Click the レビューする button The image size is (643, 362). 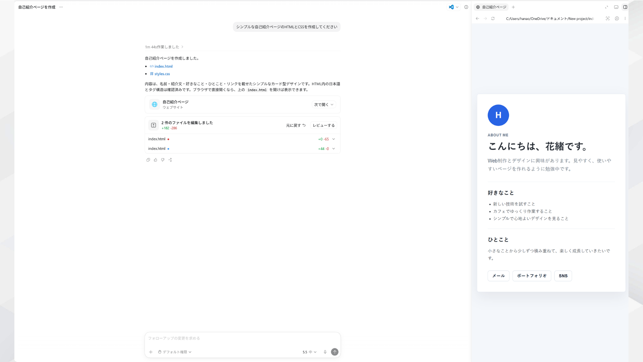324,125
